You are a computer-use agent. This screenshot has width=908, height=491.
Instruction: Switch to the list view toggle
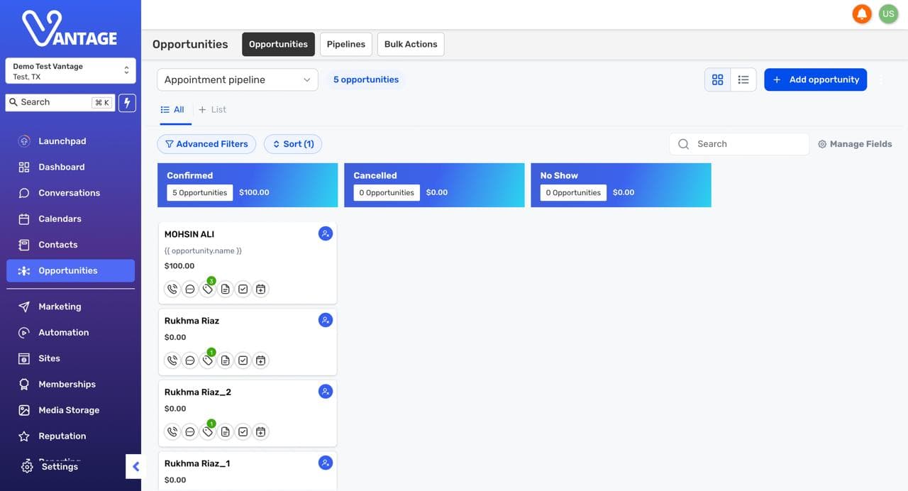click(743, 79)
